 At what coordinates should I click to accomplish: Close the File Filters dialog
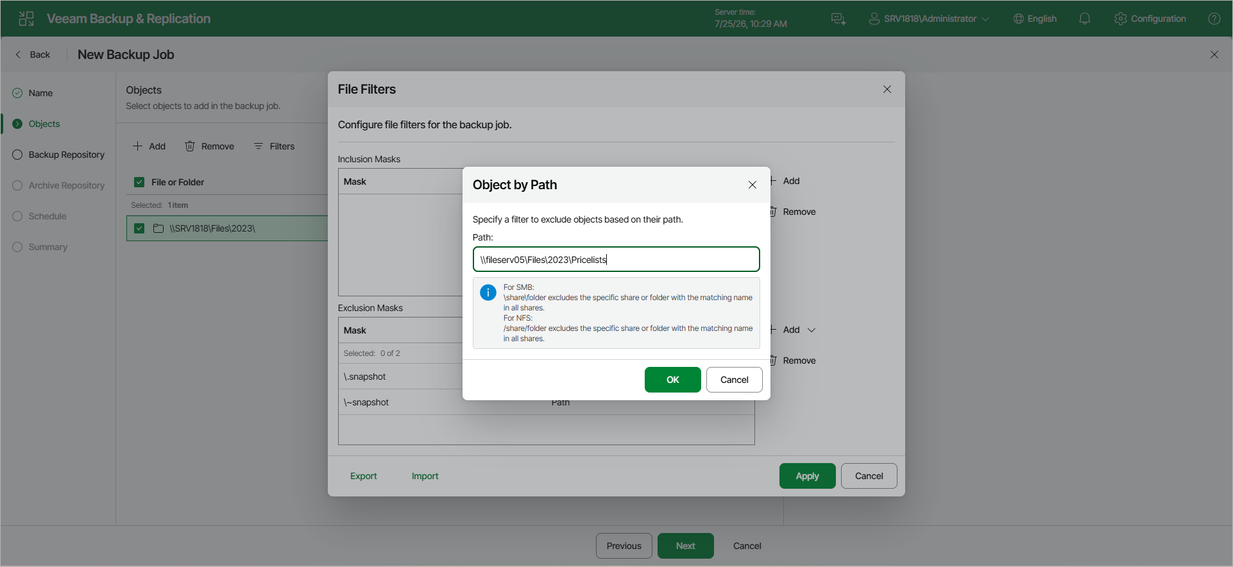pyautogui.click(x=887, y=89)
